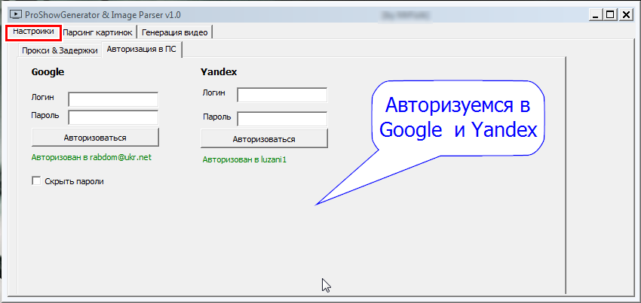Switch to the Парсинг картинок tab
Image resolution: width=641 pixels, height=303 pixels.
pyautogui.click(x=98, y=32)
